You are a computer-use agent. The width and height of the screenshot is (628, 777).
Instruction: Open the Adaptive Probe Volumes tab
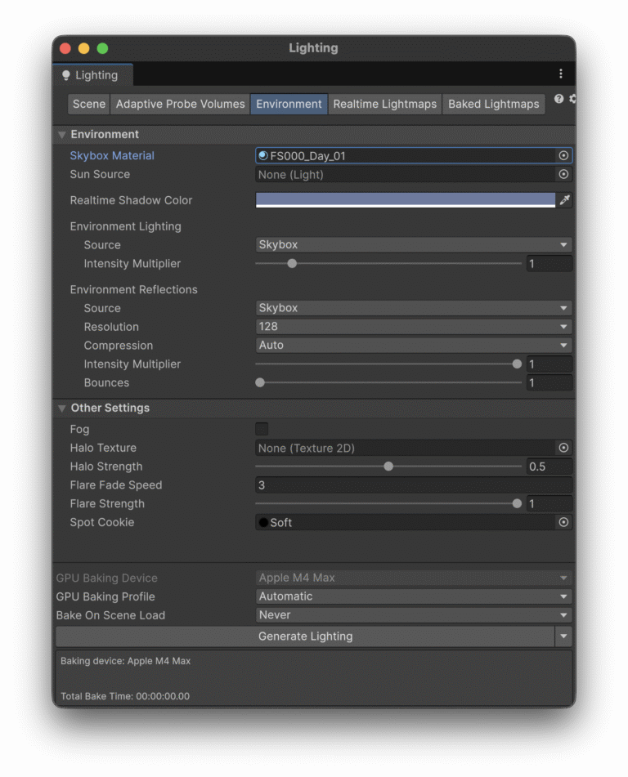pos(179,104)
